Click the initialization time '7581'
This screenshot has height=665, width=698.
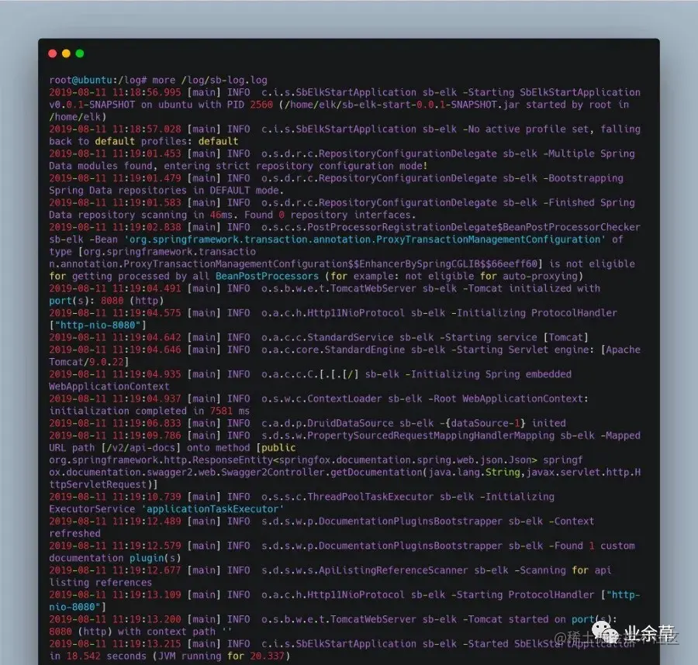pyautogui.click(x=221, y=411)
